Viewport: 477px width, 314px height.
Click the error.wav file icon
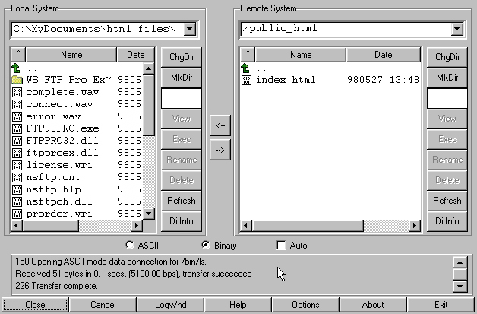pyautogui.click(x=17, y=116)
